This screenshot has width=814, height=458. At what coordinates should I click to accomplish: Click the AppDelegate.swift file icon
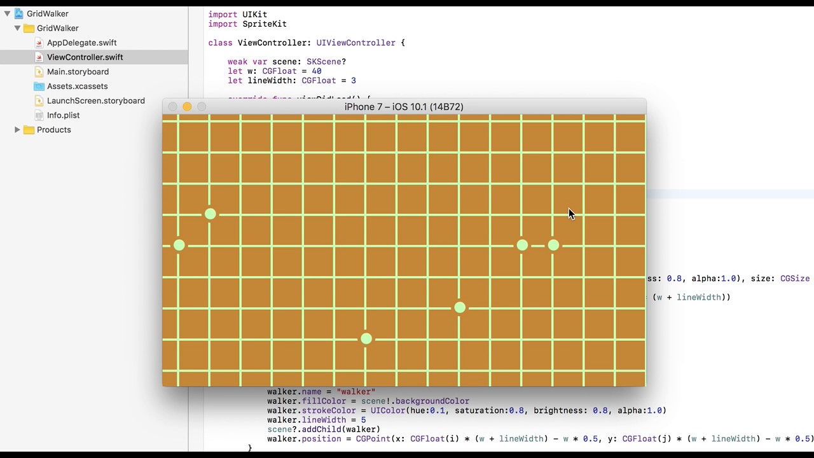[39, 43]
